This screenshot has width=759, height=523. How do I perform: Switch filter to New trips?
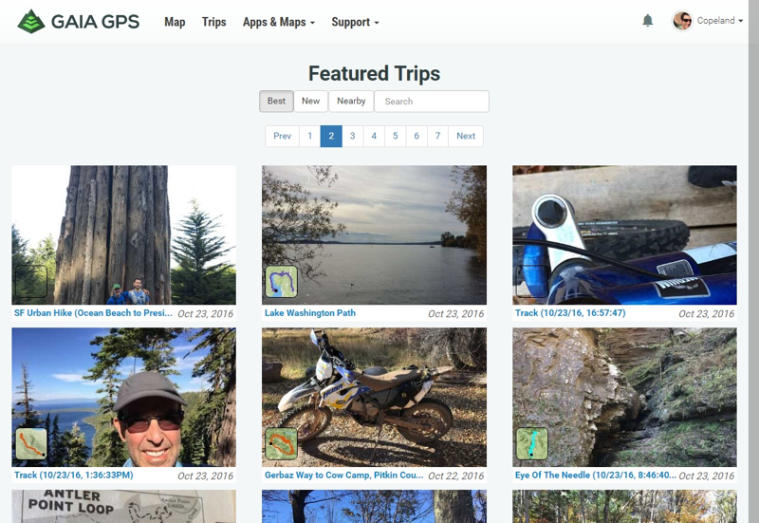tap(310, 102)
